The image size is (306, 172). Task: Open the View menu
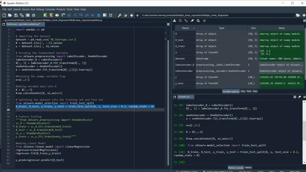(76, 9)
